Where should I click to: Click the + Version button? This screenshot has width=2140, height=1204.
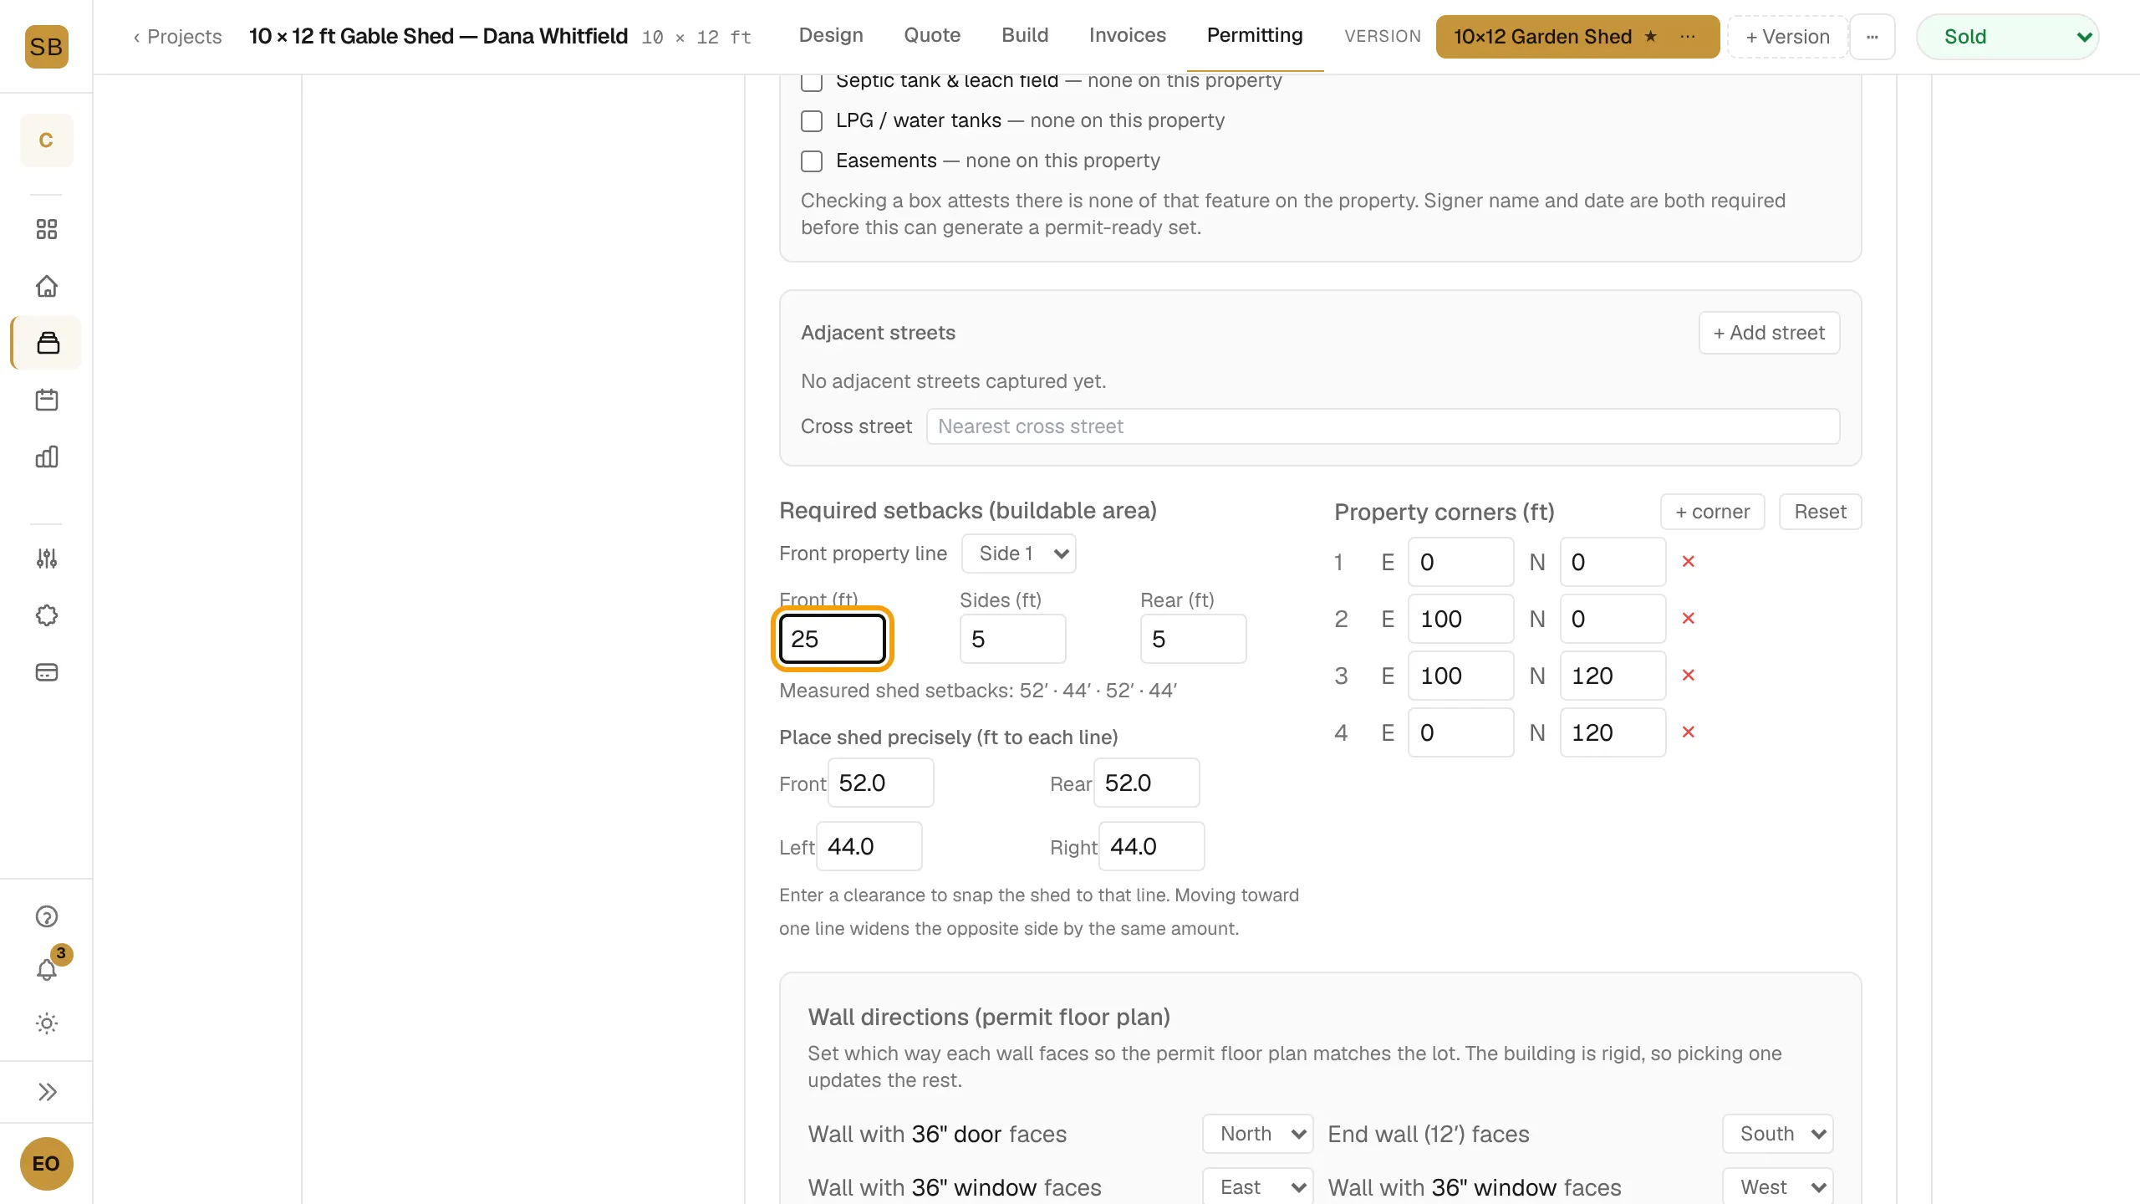1787,37
